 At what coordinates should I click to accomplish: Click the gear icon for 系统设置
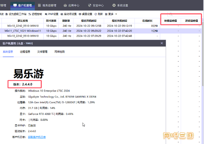point(114,5)
